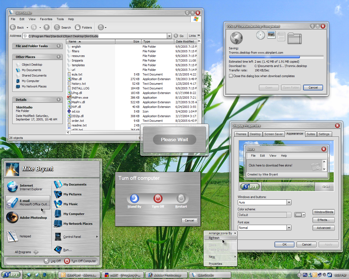The height and width of the screenshot is (279, 349).
Task: Launch Adobe Photoshop from Start menu
Action: tap(28, 217)
